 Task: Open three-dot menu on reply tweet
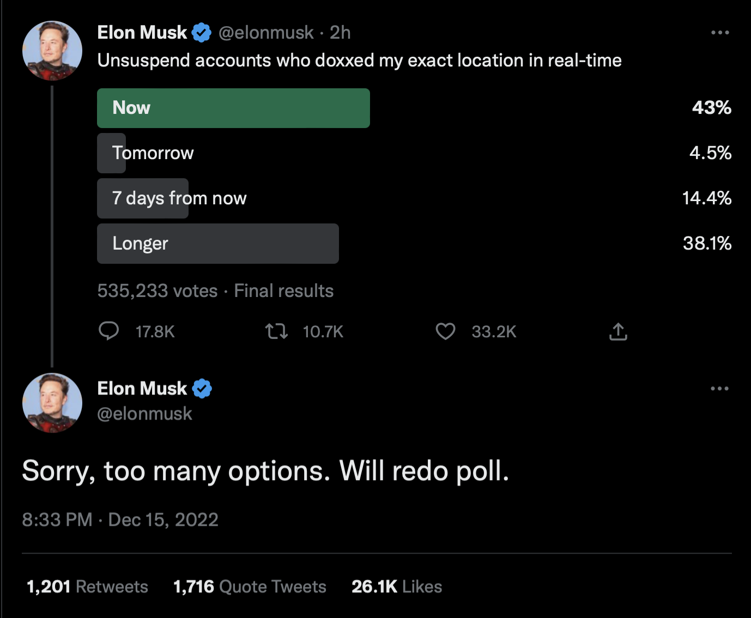tap(719, 389)
